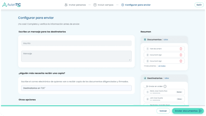206x116 pixels.
Task: Click the Invitar personas people icon
Action: [x=66, y=5]
